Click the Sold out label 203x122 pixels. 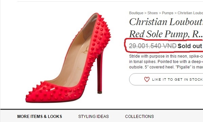point(190,46)
